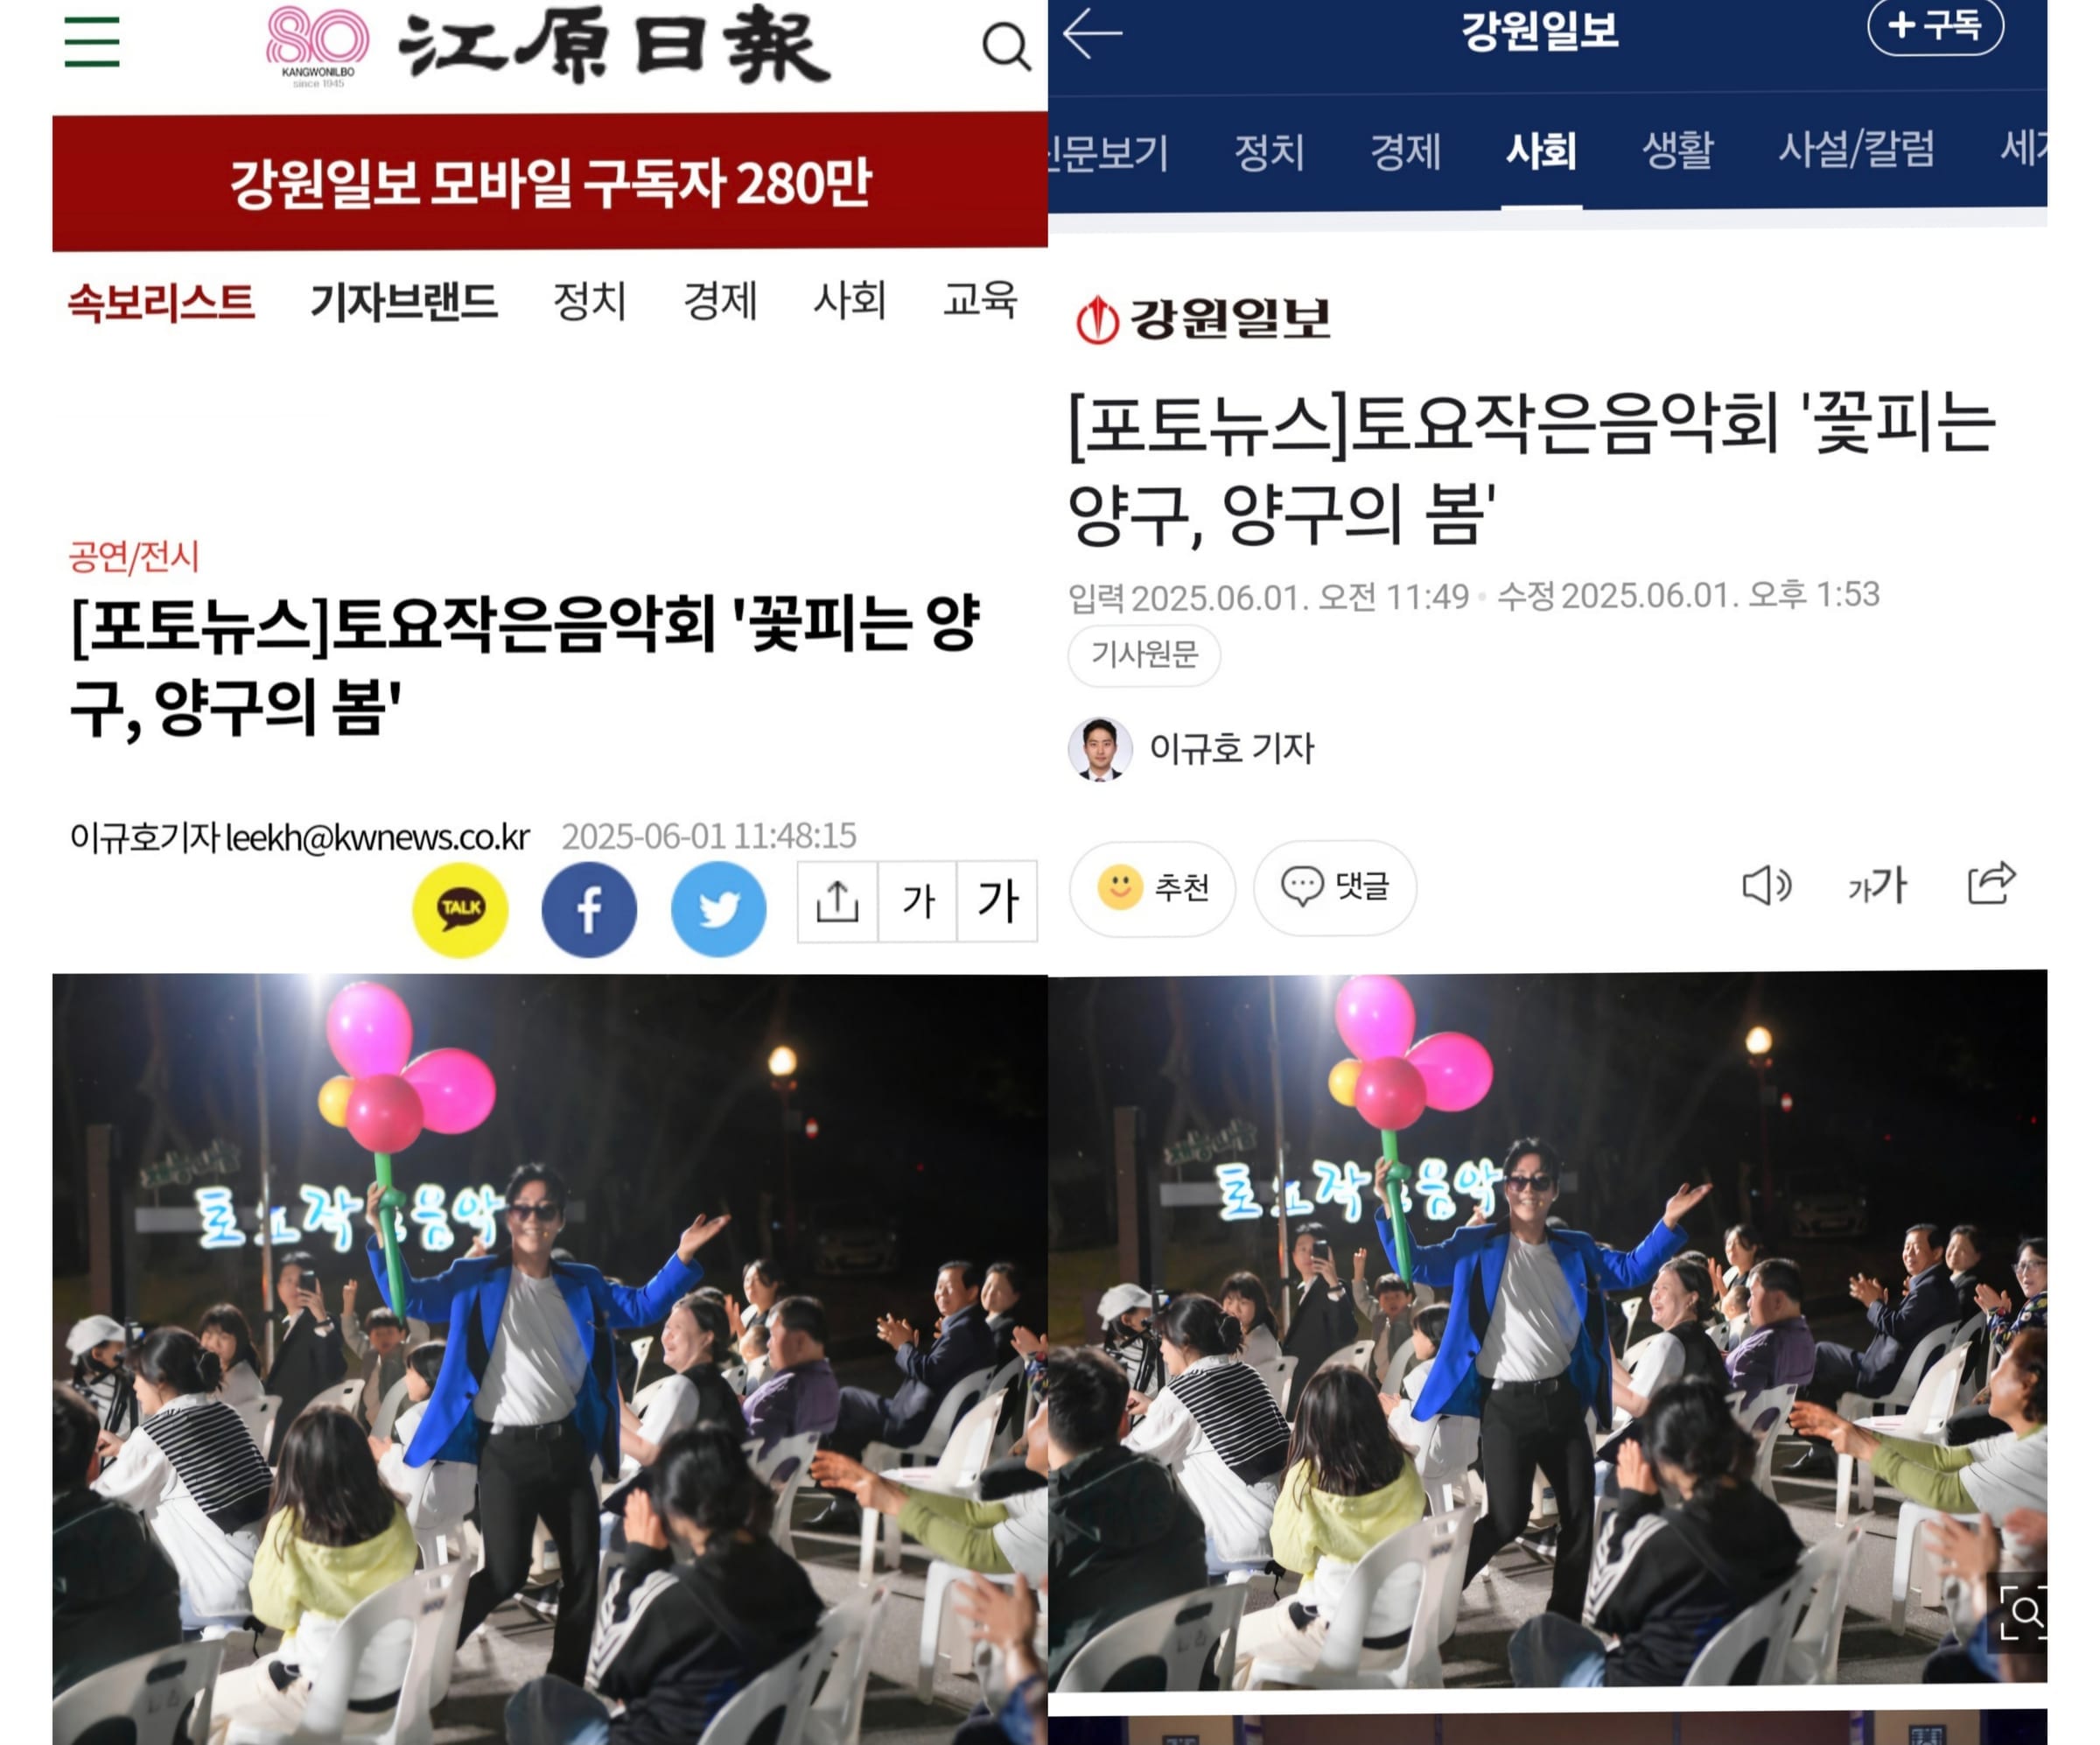Select the larger 가 font size button
Image resolution: width=2100 pixels, height=1745 pixels.
(997, 901)
